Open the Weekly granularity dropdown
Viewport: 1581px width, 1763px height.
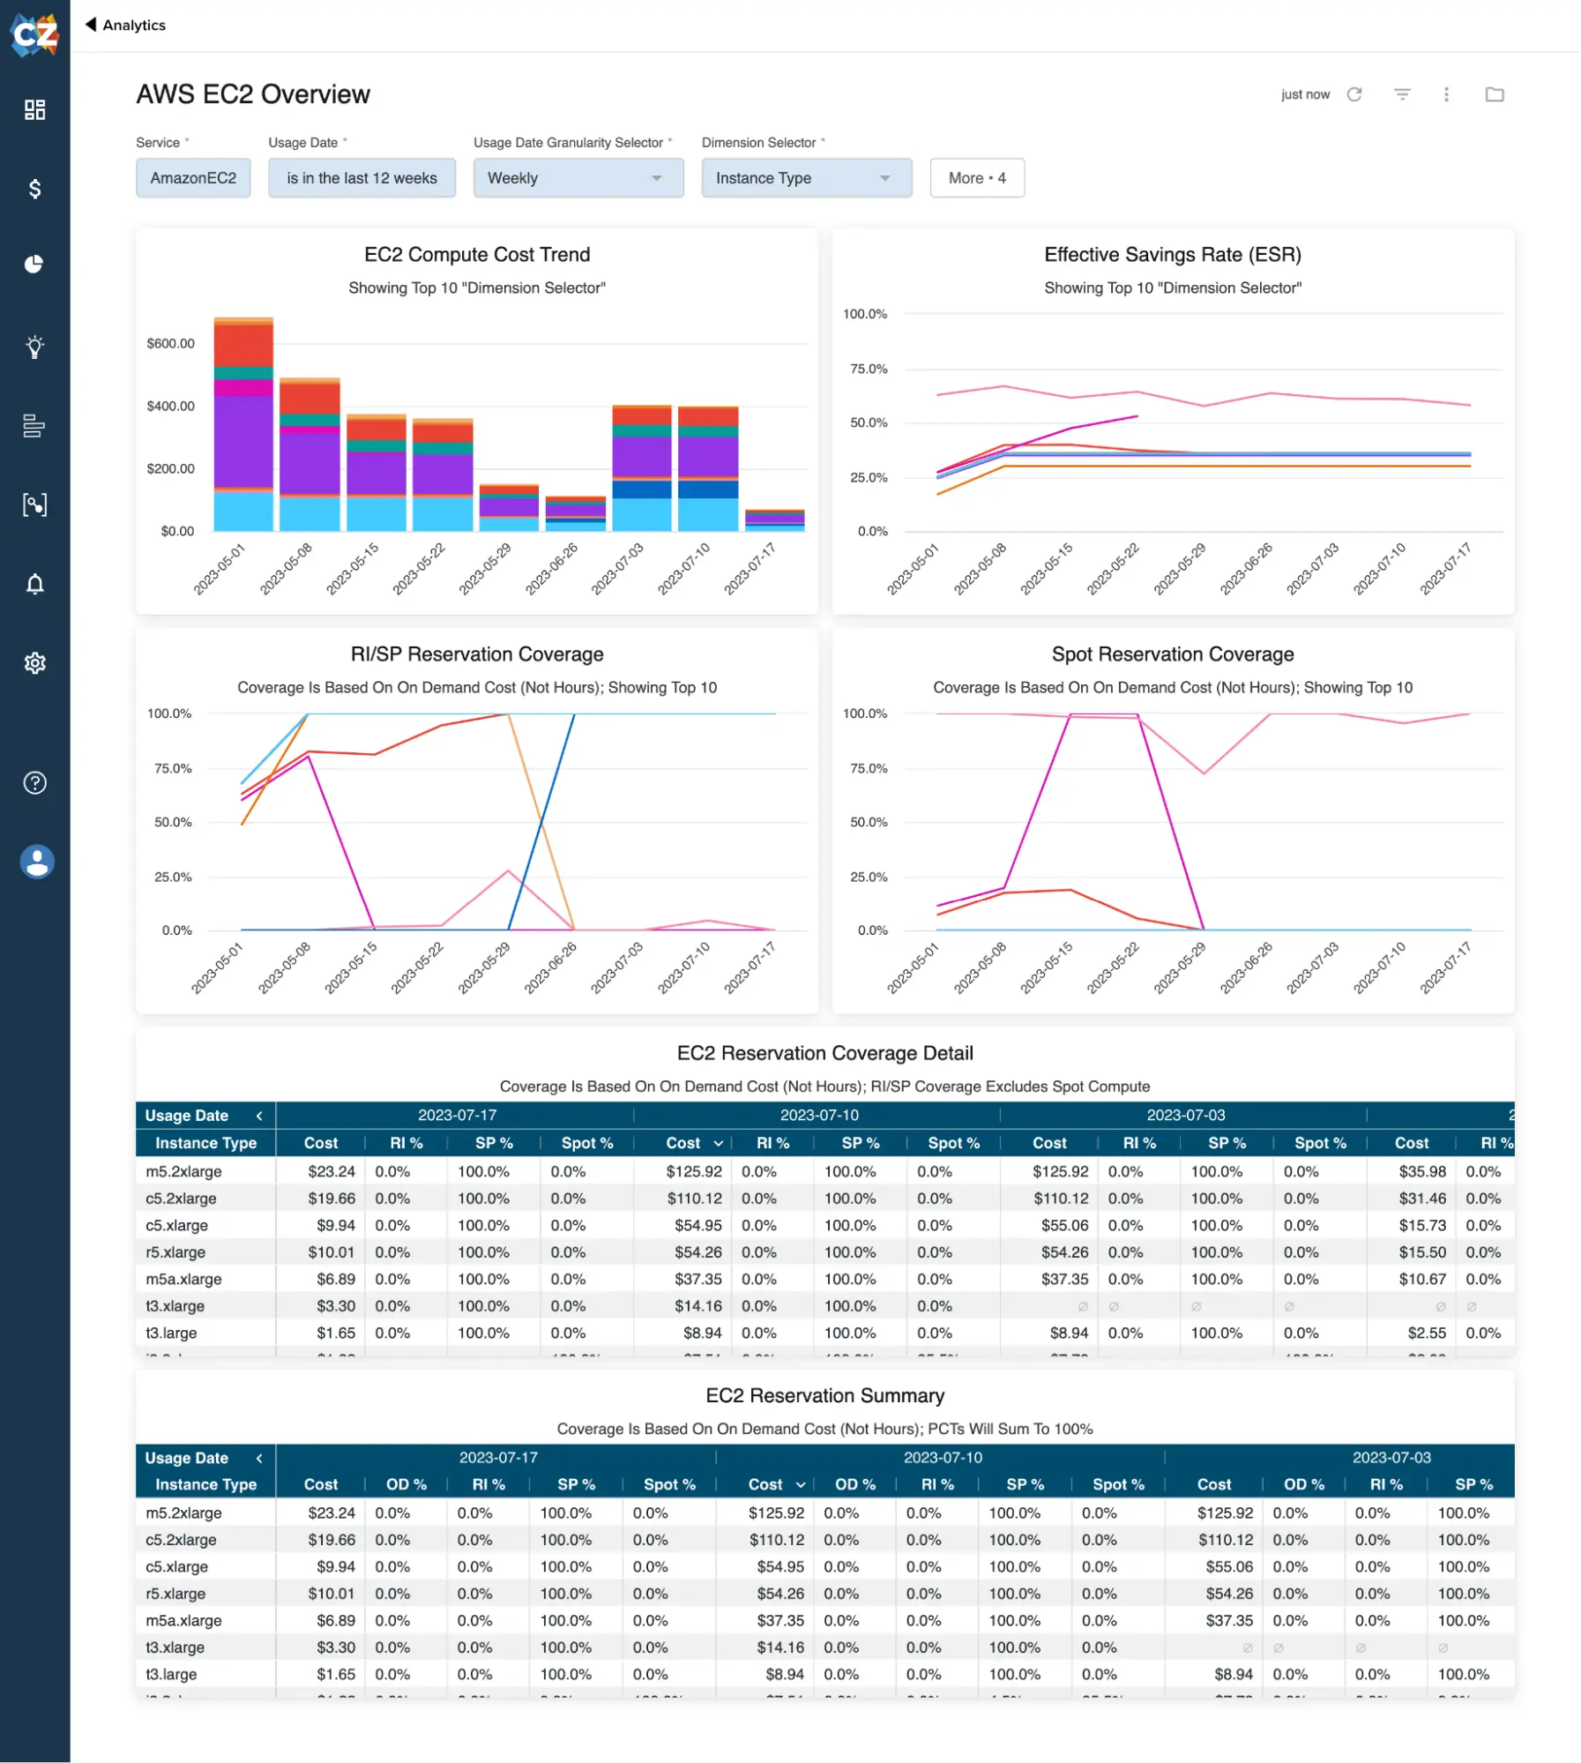click(x=578, y=178)
